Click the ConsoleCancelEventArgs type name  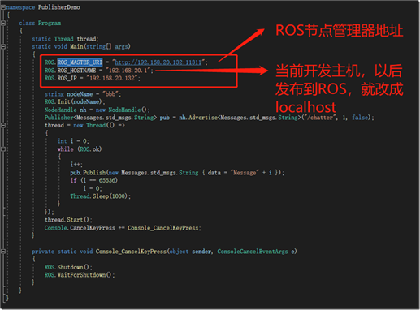coord(253,252)
